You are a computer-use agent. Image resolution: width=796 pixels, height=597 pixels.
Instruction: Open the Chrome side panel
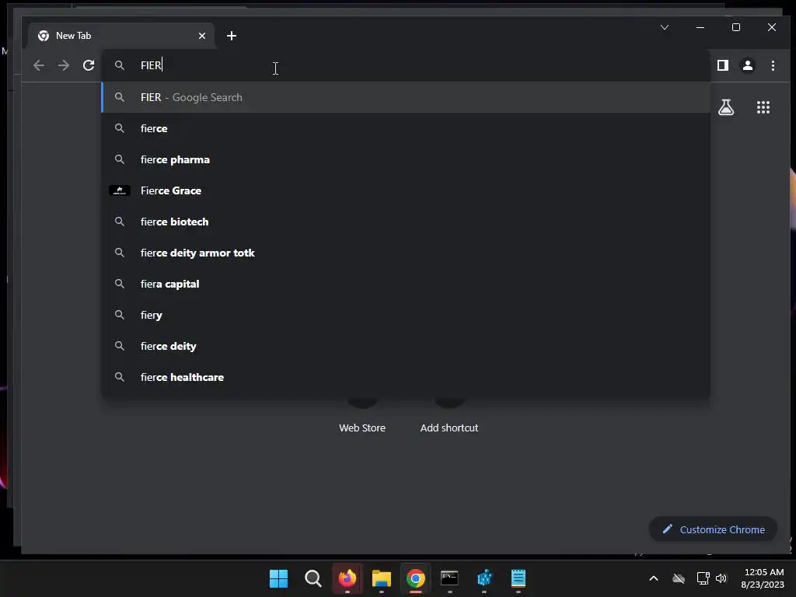click(722, 65)
